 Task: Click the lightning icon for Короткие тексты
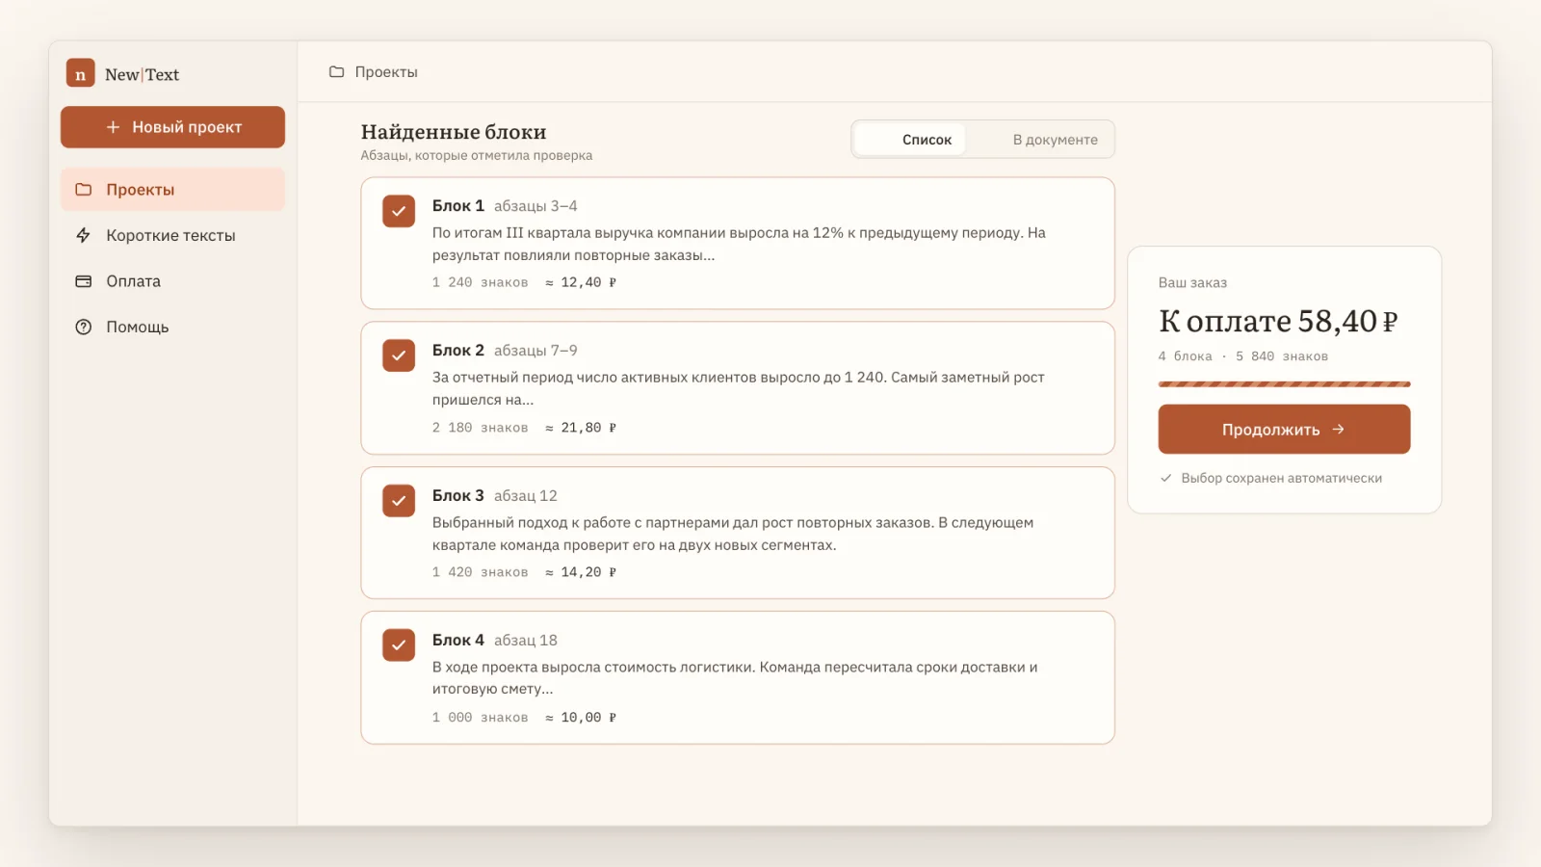pyautogui.click(x=84, y=235)
